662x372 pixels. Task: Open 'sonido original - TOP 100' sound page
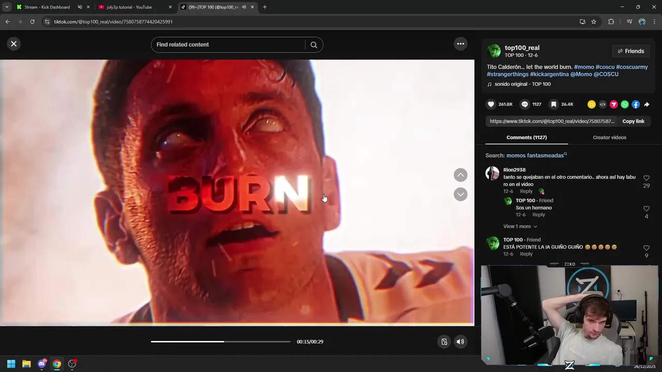coord(522,84)
